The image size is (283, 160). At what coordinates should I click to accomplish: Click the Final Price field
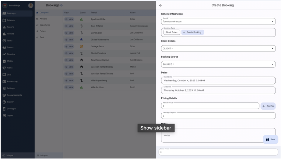coord(218,152)
